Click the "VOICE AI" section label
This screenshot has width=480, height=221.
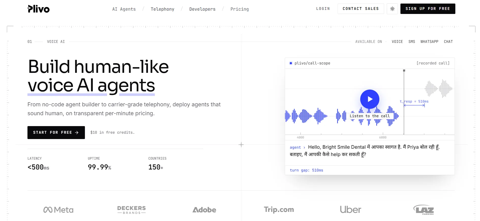(x=56, y=42)
